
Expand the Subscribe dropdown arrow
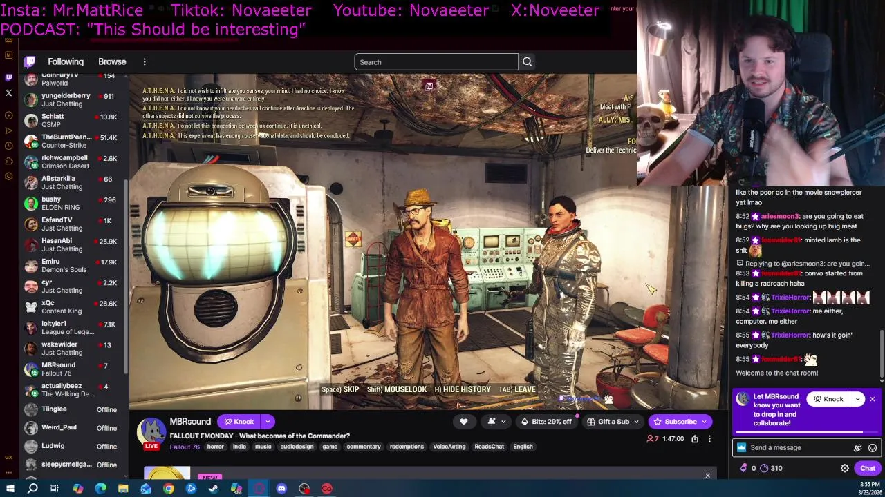click(705, 422)
